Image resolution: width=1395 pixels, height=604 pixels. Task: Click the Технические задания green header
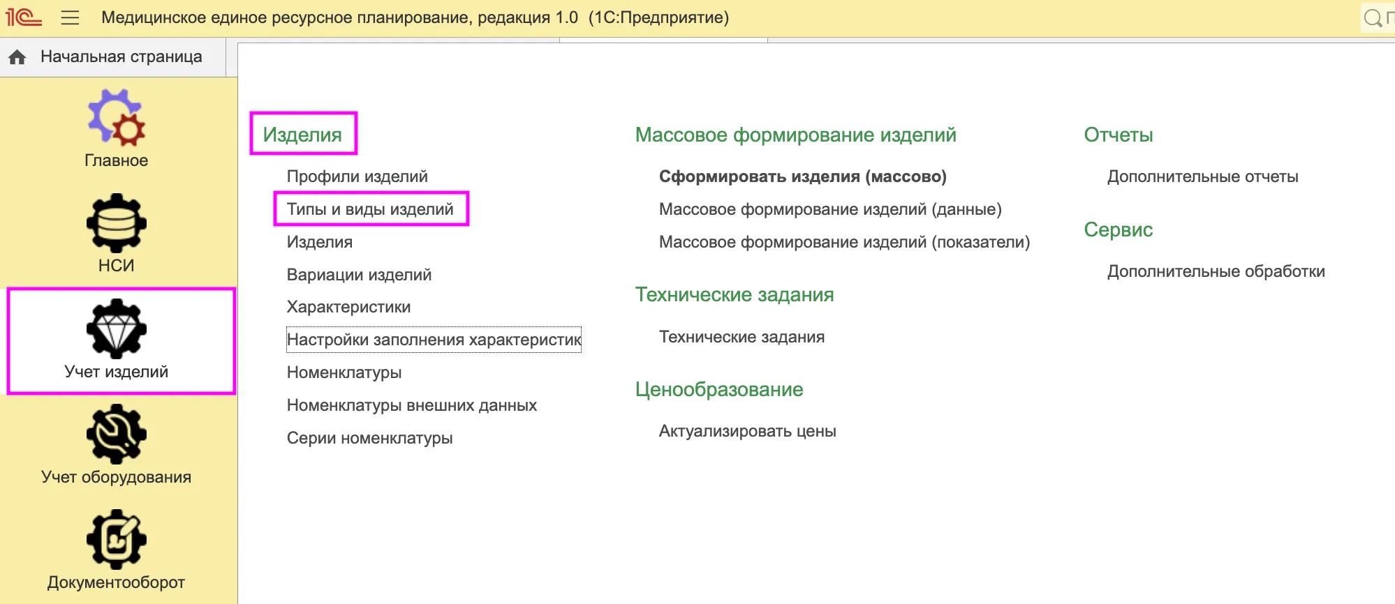pos(734,294)
